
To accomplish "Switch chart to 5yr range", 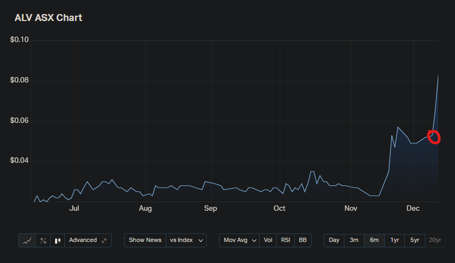I will [x=415, y=240].
